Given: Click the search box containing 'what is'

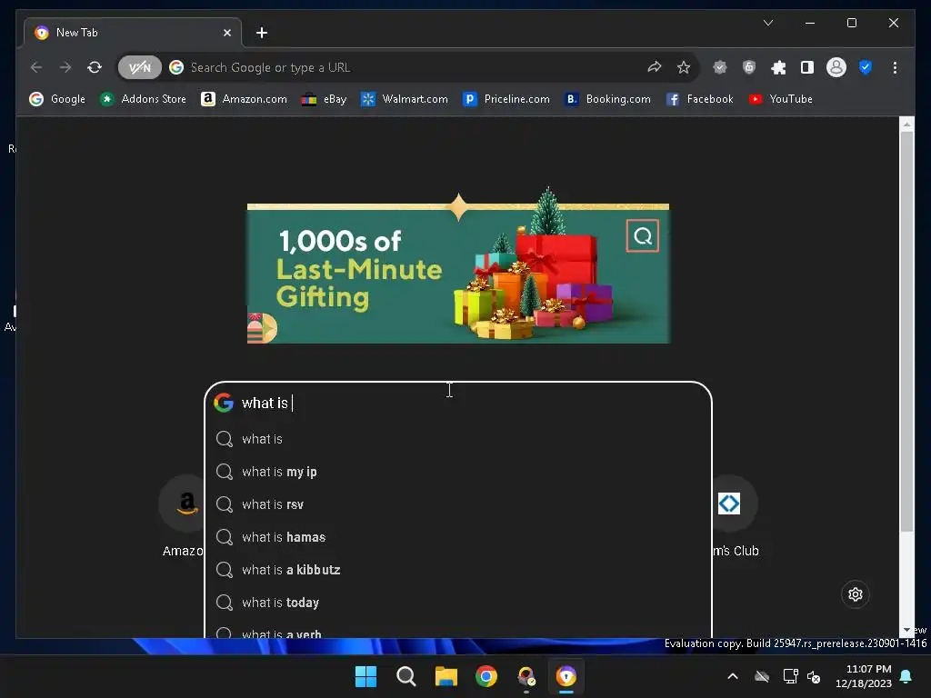Looking at the screenshot, I should 458,403.
